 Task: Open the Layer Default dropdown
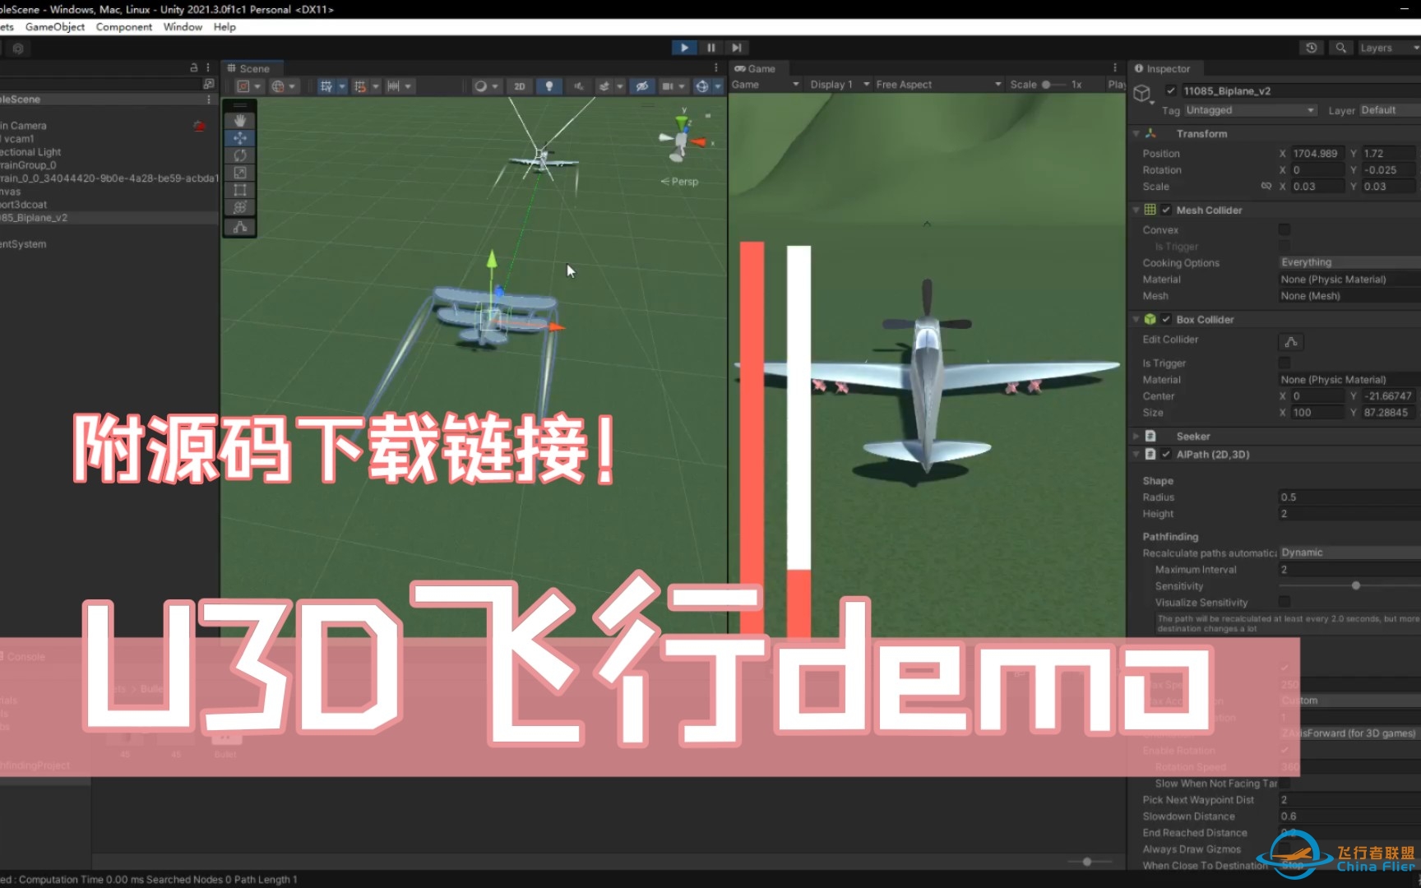tap(1390, 110)
